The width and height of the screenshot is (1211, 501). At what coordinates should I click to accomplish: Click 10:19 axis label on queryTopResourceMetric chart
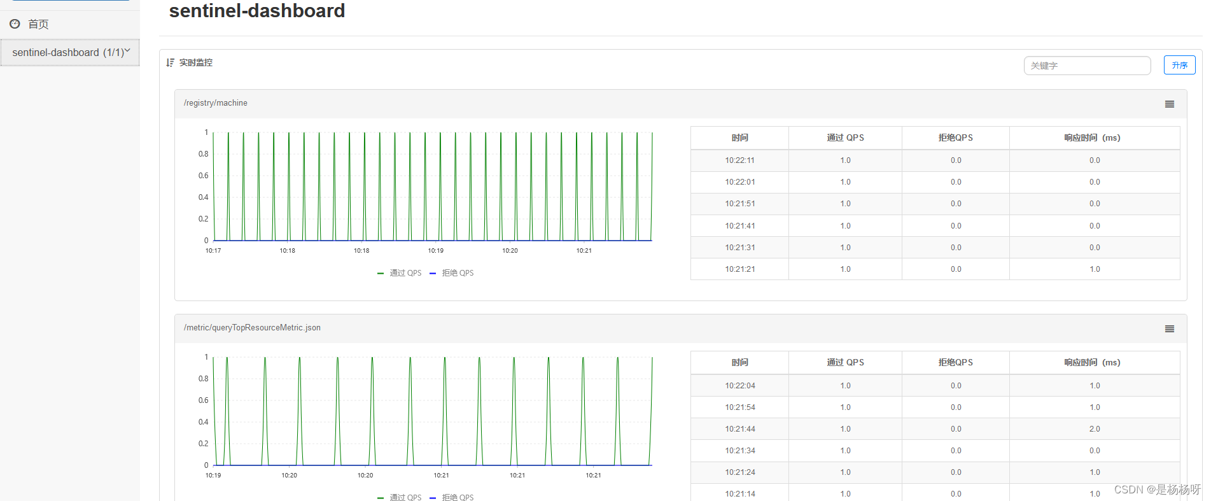(213, 476)
